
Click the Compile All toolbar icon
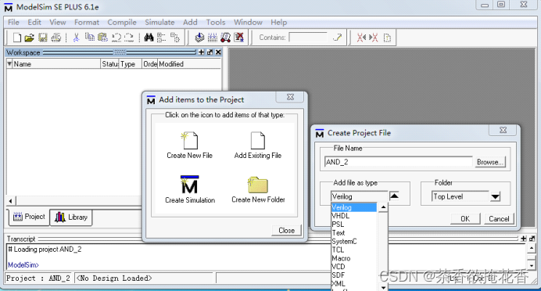(213, 38)
